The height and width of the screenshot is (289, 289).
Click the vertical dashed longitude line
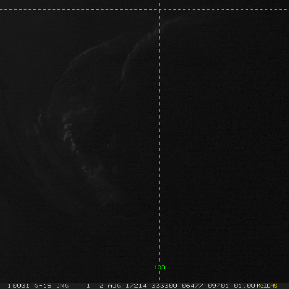(x=159, y=144)
